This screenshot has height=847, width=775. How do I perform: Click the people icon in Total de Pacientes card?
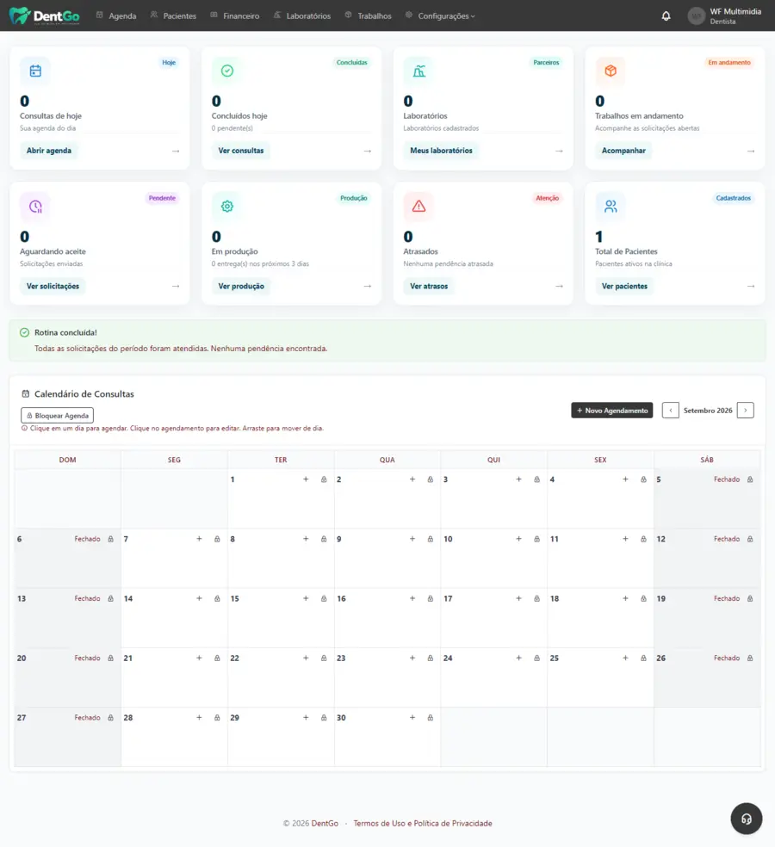coord(611,207)
